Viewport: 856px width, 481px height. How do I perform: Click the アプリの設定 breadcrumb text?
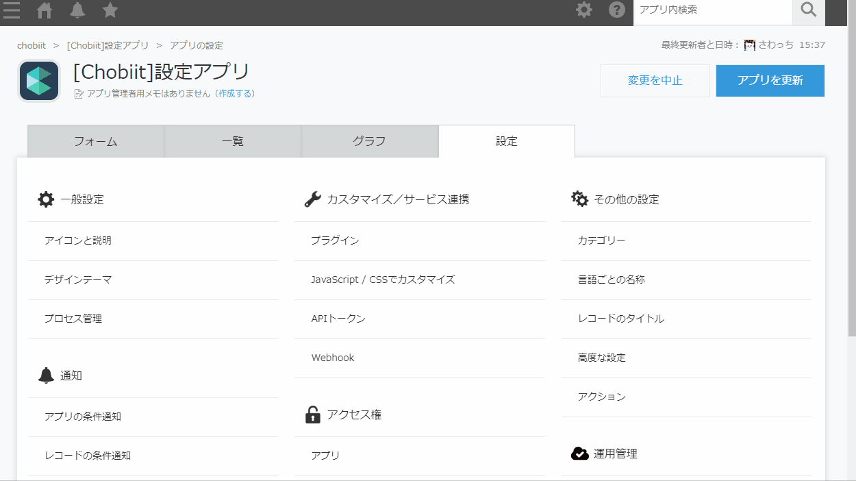coord(197,45)
